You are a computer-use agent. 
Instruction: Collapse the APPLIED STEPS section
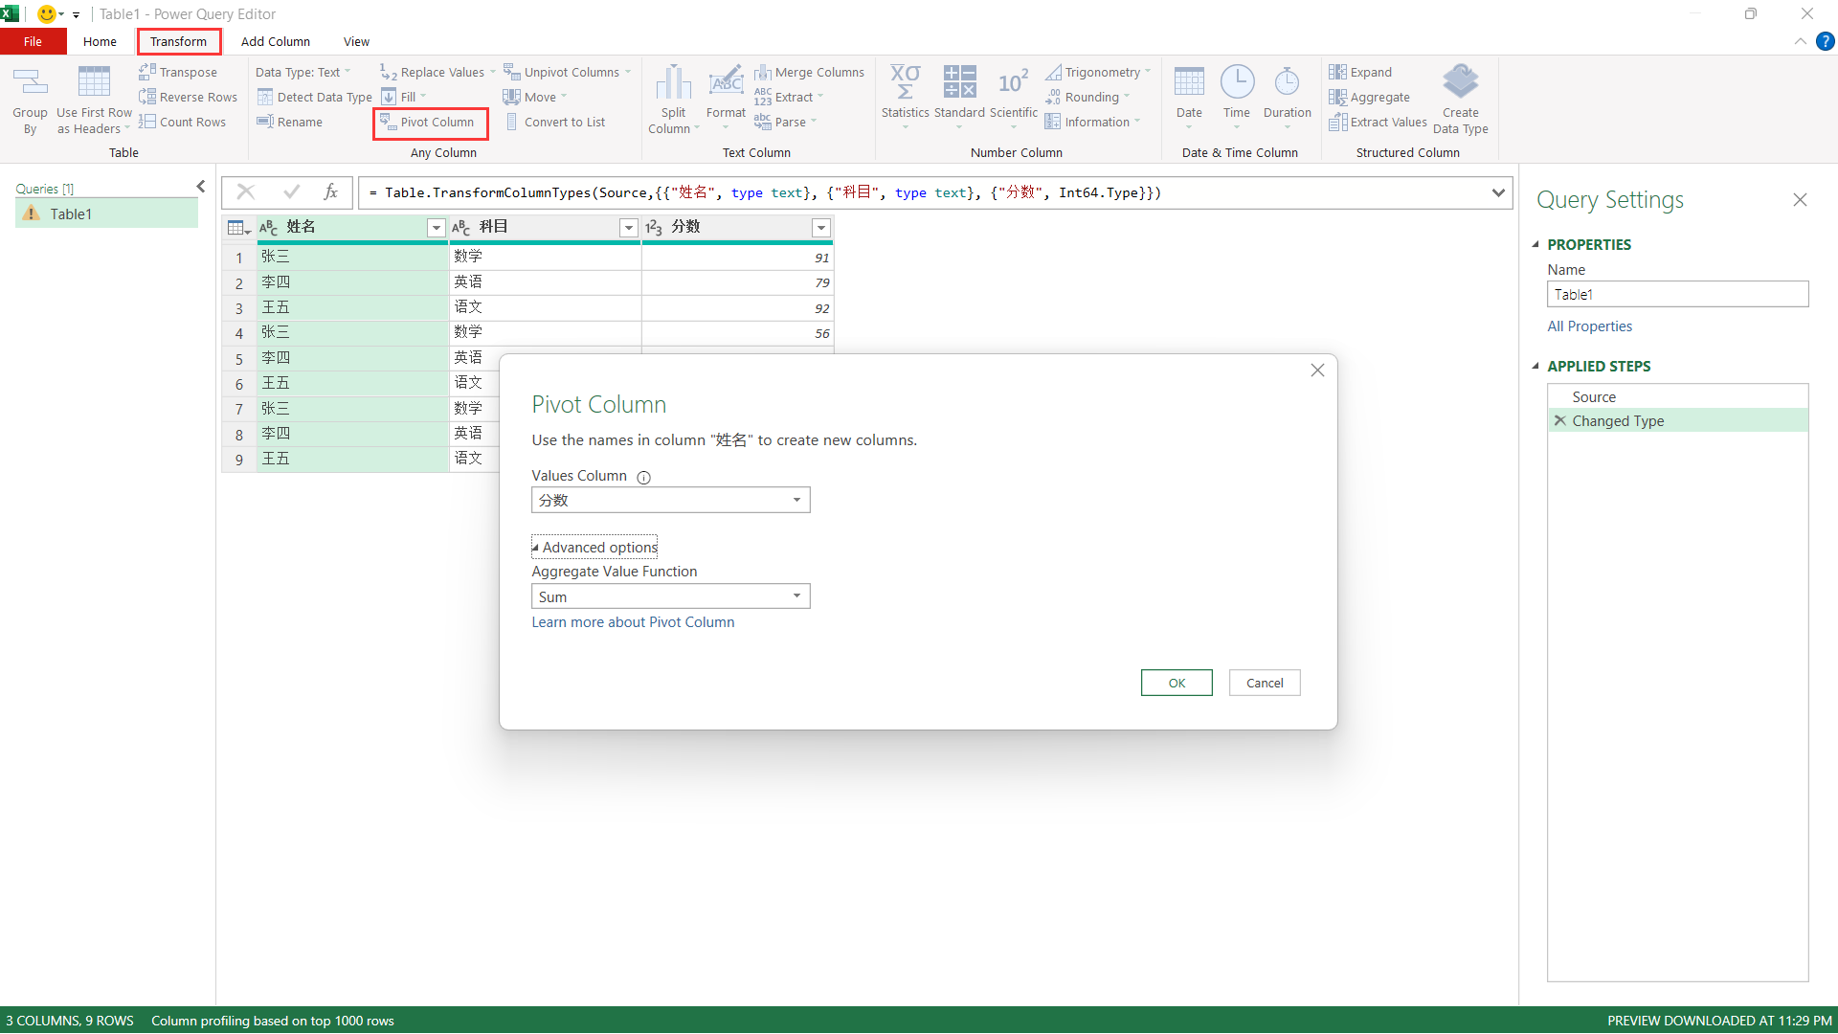1535,367
